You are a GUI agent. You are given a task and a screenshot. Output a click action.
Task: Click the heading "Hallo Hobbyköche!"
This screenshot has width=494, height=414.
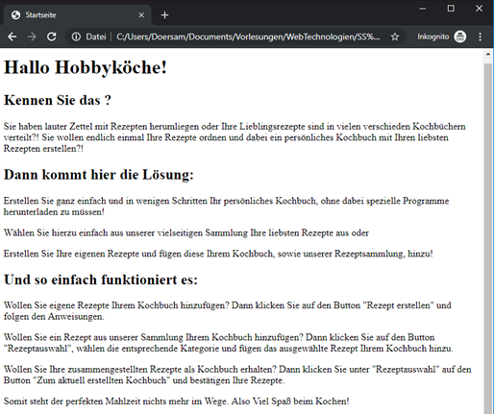[86, 67]
